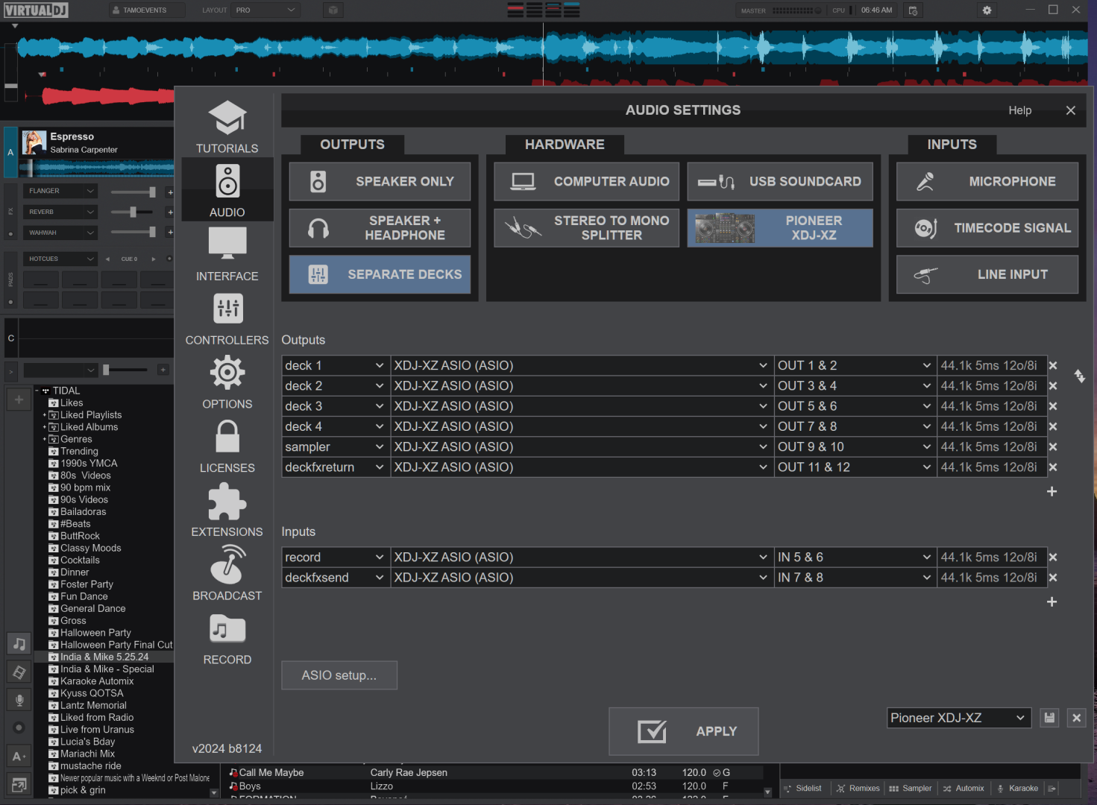Adjust the FLANGER effect slider
Image resolution: width=1097 pixels, height=805 pixels.
[133, 192]
